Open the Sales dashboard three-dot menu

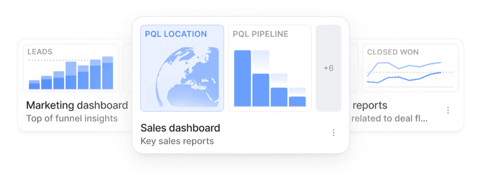click(333, 133)
